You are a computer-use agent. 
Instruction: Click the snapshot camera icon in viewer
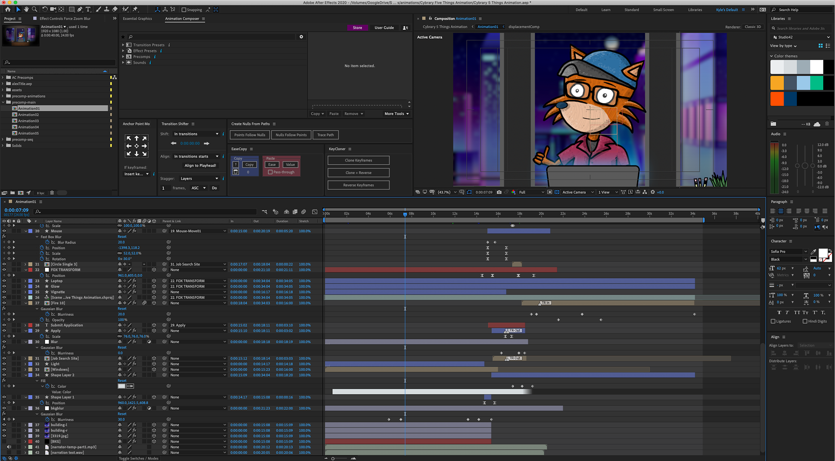coord(499,192)
